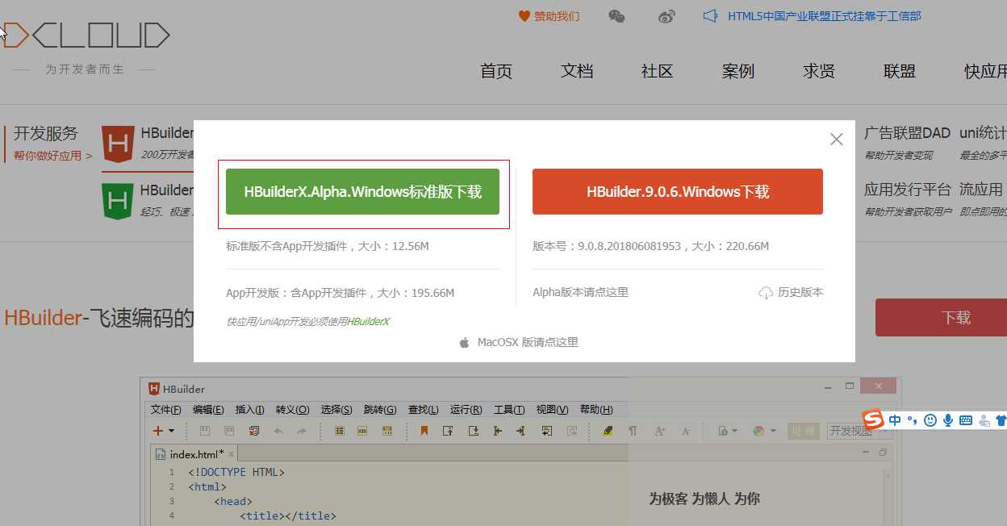Click MacOSX 版请点这里 link
The width and height of the screenshot is (1007, 526).
point(528,343)
